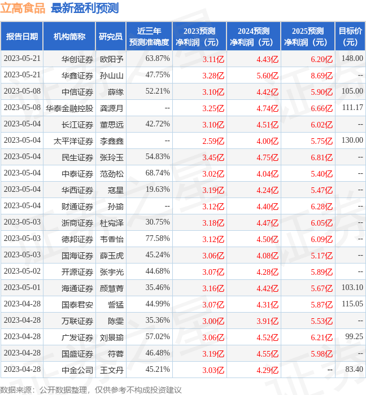Screen dimensions: 366x395
Task: Click the 立高食品 title text
Action: tap(23, 8)
